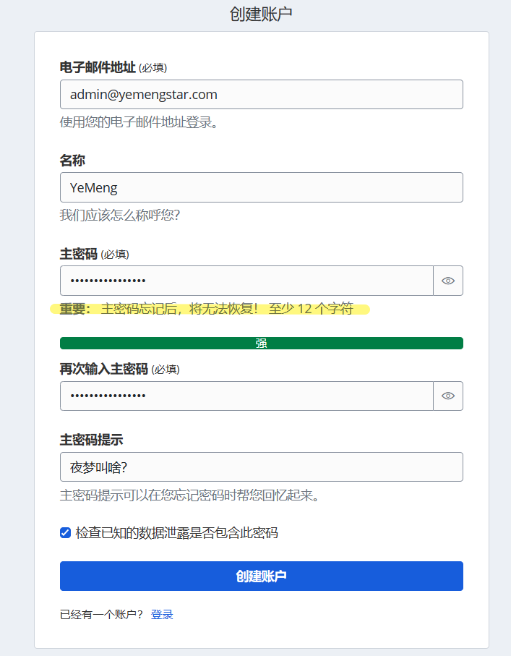
Task: Tick the data breach check checkbox box
Action: click(66, 533)
